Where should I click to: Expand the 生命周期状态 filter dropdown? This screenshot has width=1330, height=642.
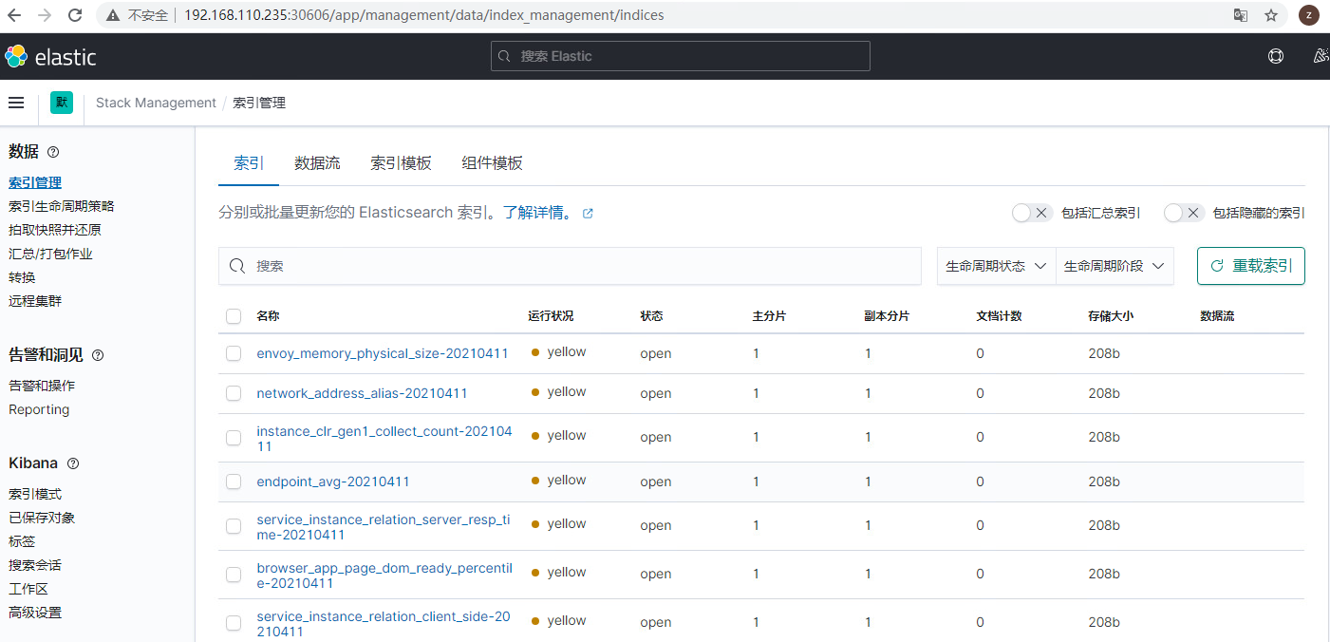(x=996, y=266)
